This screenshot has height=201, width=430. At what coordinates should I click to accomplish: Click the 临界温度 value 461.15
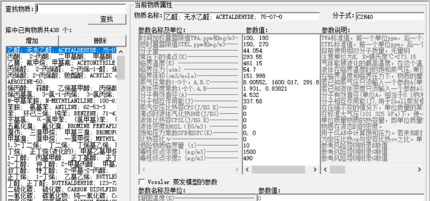(253, 63)
